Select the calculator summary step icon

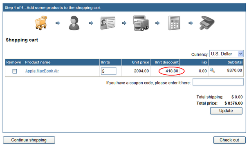pyautogui.click(x=174, y=23)
